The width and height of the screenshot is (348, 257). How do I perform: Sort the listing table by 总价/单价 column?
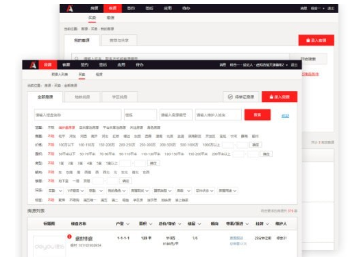(170, 223)
